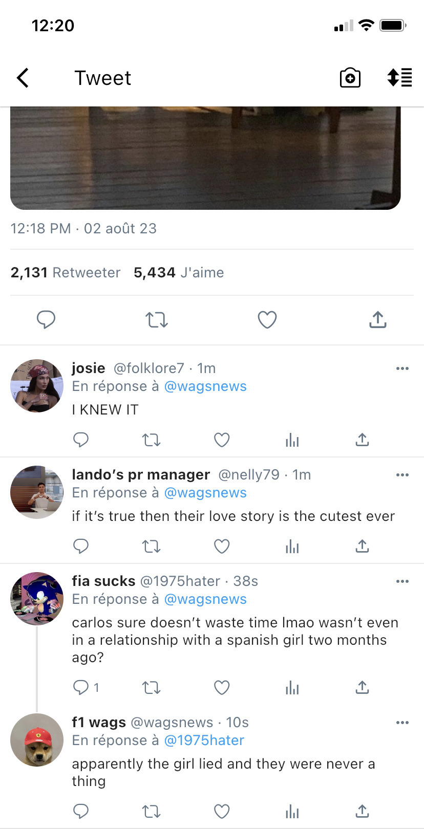The height and width of the screenshot is (829, 424).
Task: Retweet fia sucks' reply
Action: tap(151, 687)
